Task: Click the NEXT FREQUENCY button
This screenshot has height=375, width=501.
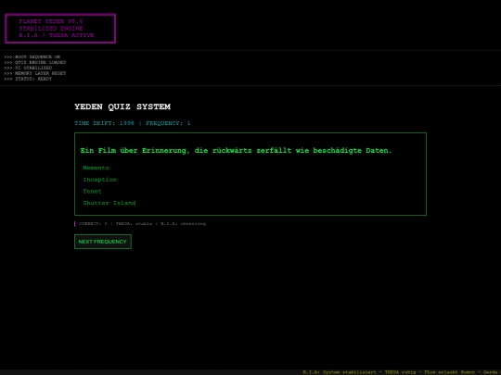Action: click(x=103, y=242)
